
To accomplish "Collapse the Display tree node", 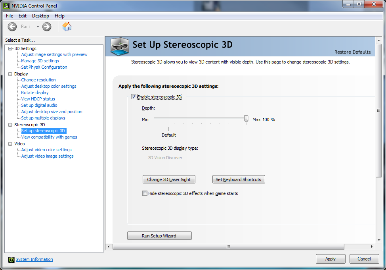I will point(10,74).
